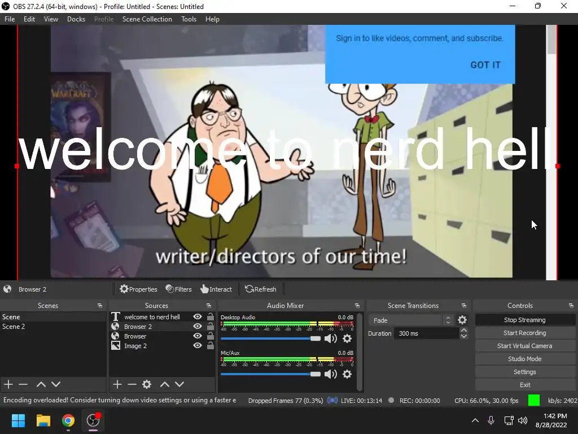578x434 pixels.
Task: Dismiss the sign-in prompt with GOT IT
Action: [485, 65]
